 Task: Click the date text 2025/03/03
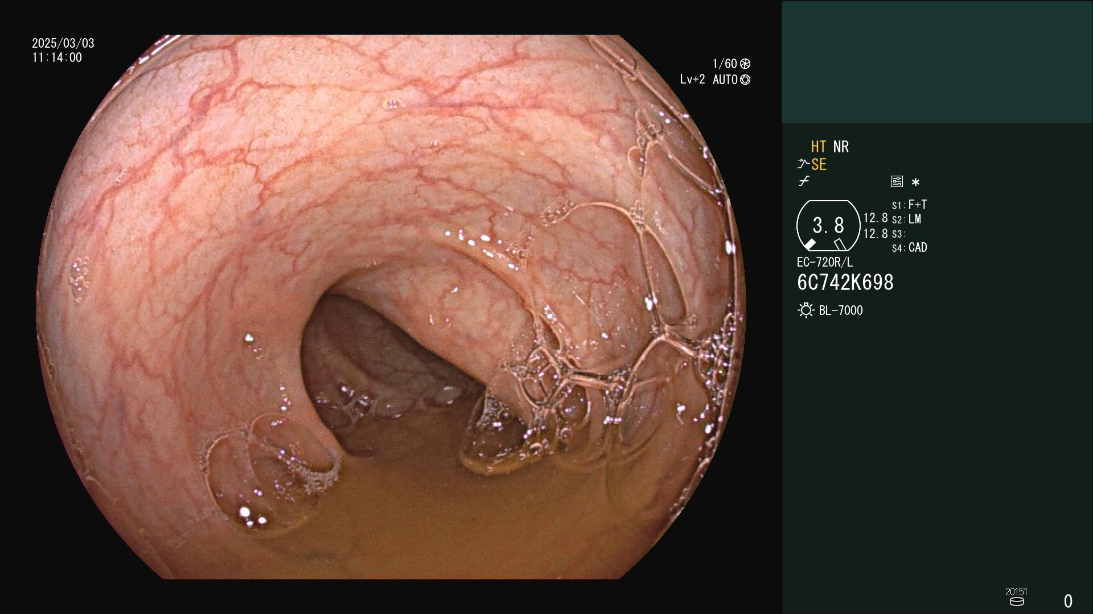point(63,43)
